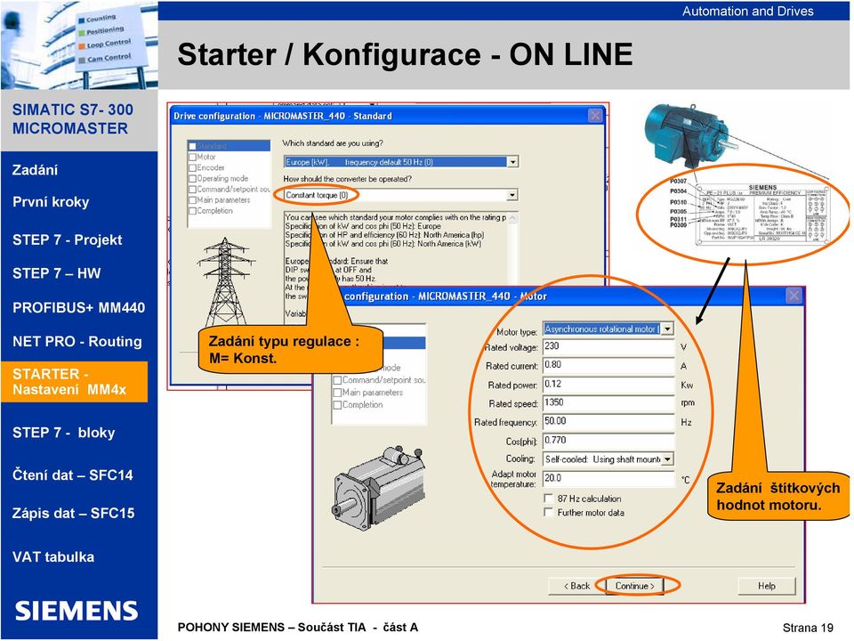This screenshot has height=641, width=854.
Task: Click the Continue button in Motor dialog
Action: point(634,586)
